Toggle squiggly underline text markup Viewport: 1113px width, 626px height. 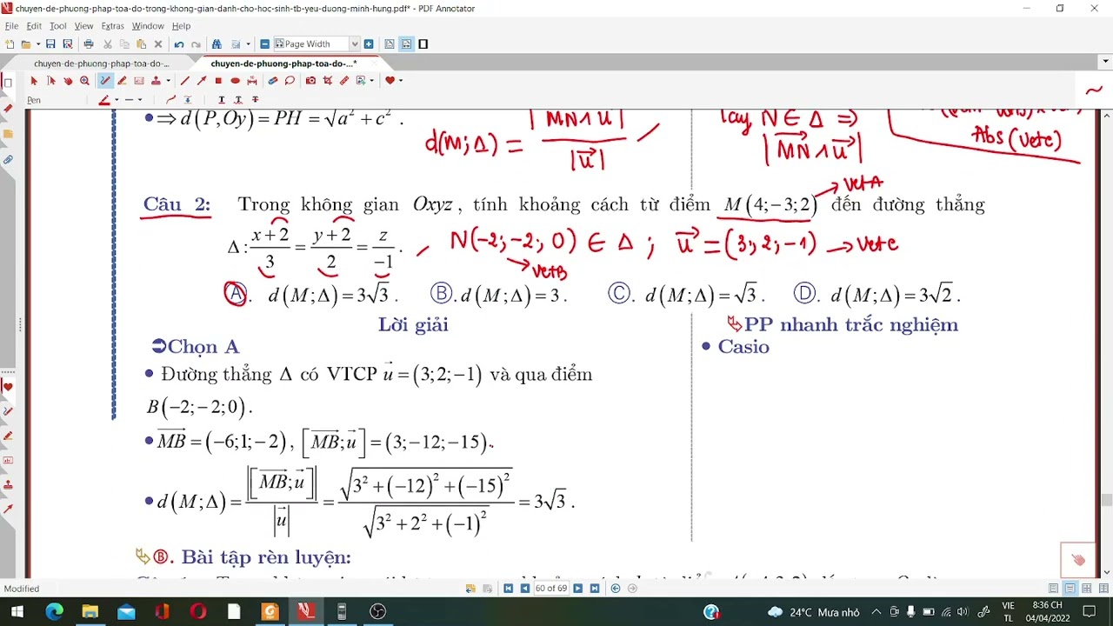(238, 100)
